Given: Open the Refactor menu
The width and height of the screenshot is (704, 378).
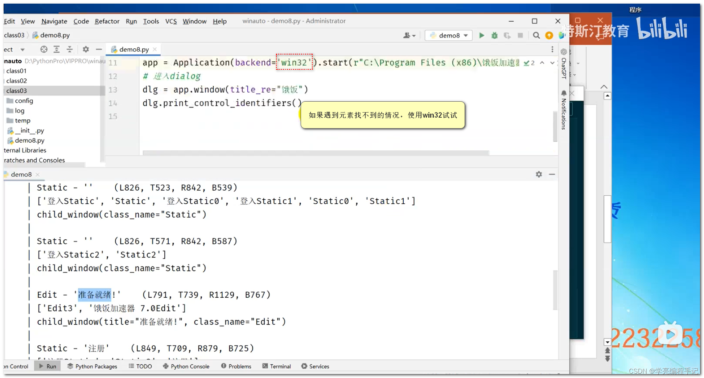Looking at the screenshot, I should (107, 21).
